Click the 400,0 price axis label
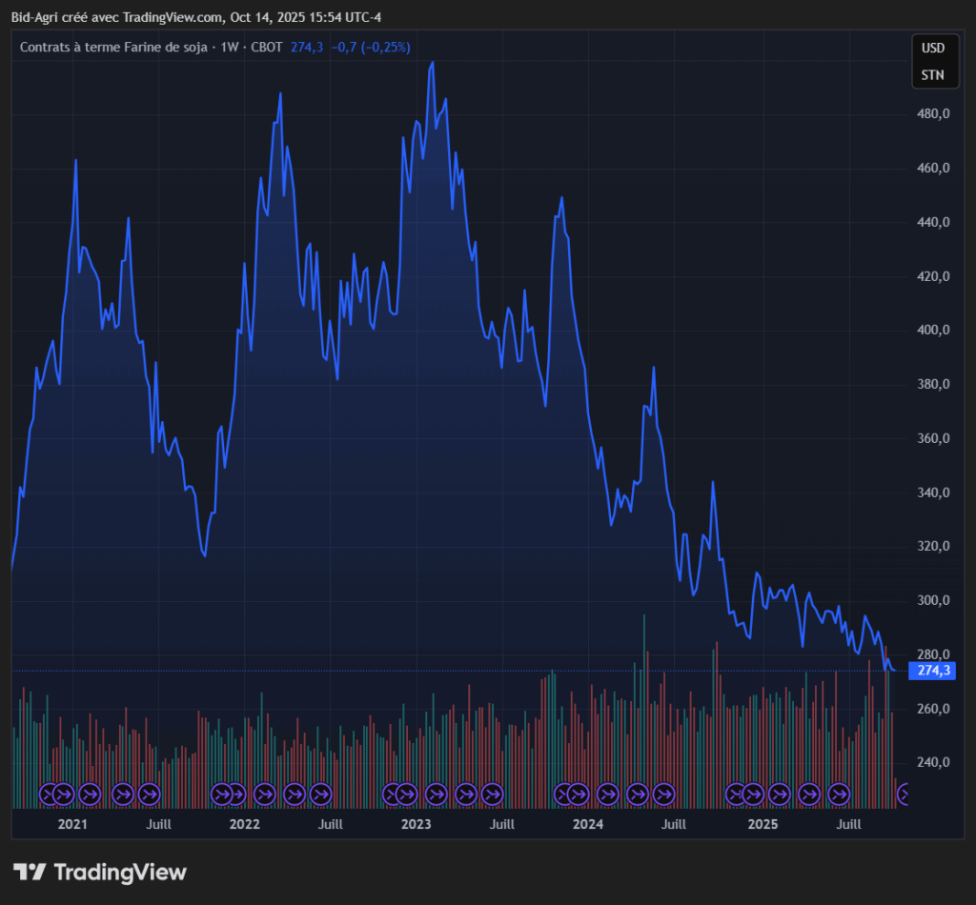 [x=932, y=331]
